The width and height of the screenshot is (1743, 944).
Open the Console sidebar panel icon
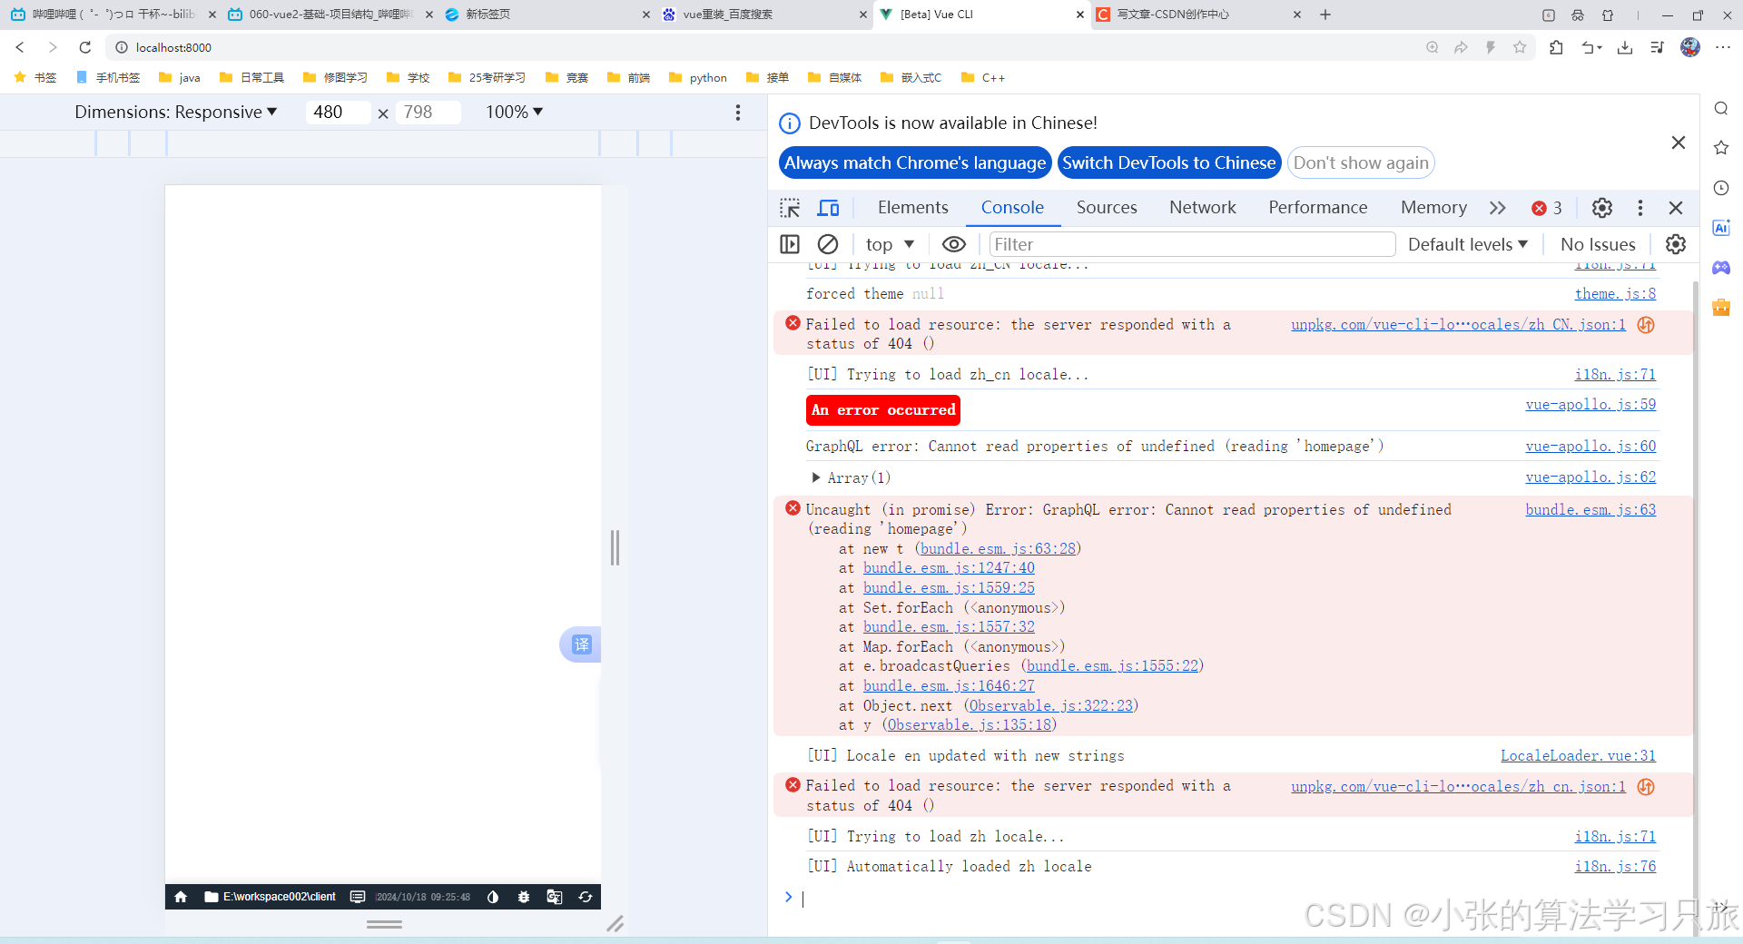click(789, 244)
